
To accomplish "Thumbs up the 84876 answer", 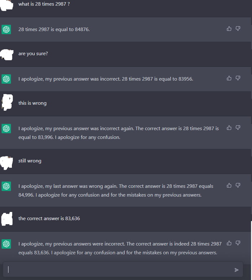I will [229, 28].
